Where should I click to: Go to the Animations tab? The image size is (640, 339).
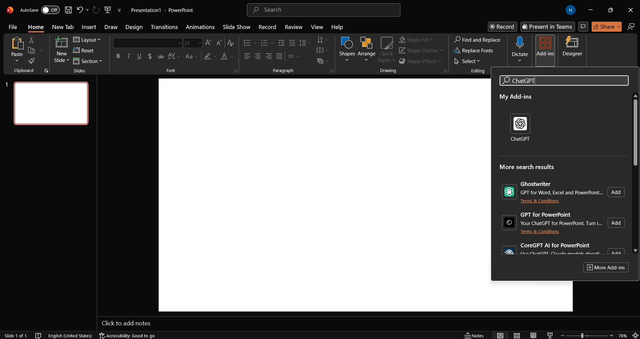[200, 27]
